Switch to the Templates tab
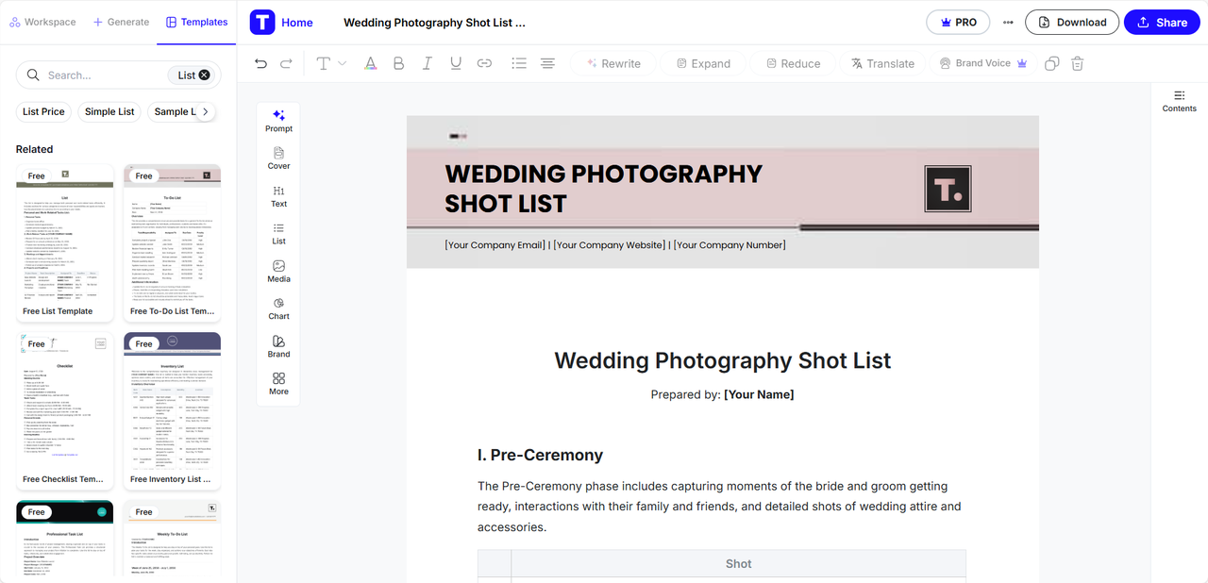The image size is (1208, 583). coord(196,22)
